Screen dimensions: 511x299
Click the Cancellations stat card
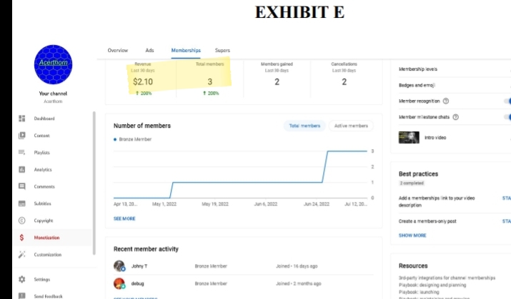344,78
